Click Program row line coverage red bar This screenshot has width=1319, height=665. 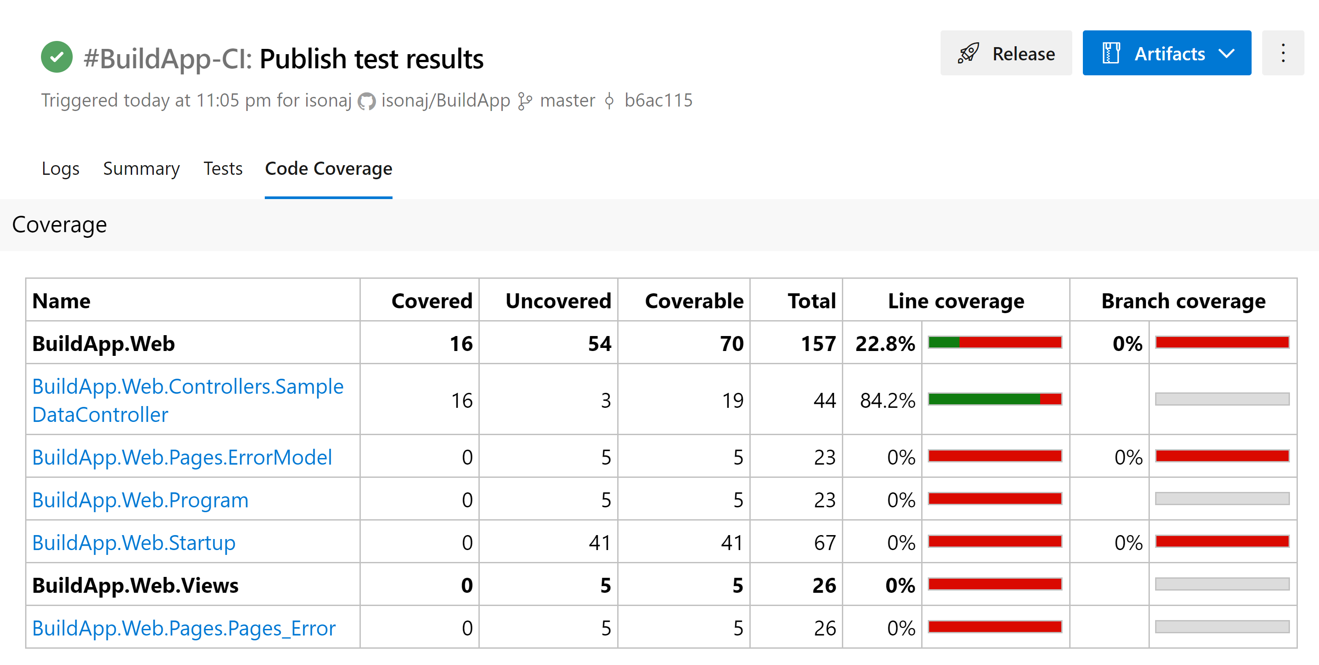(995, 499)
